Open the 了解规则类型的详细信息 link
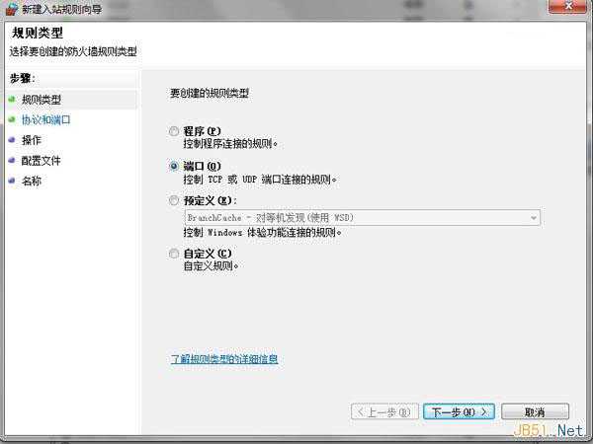Screen dimensions: 593x444 coord(224,359)
